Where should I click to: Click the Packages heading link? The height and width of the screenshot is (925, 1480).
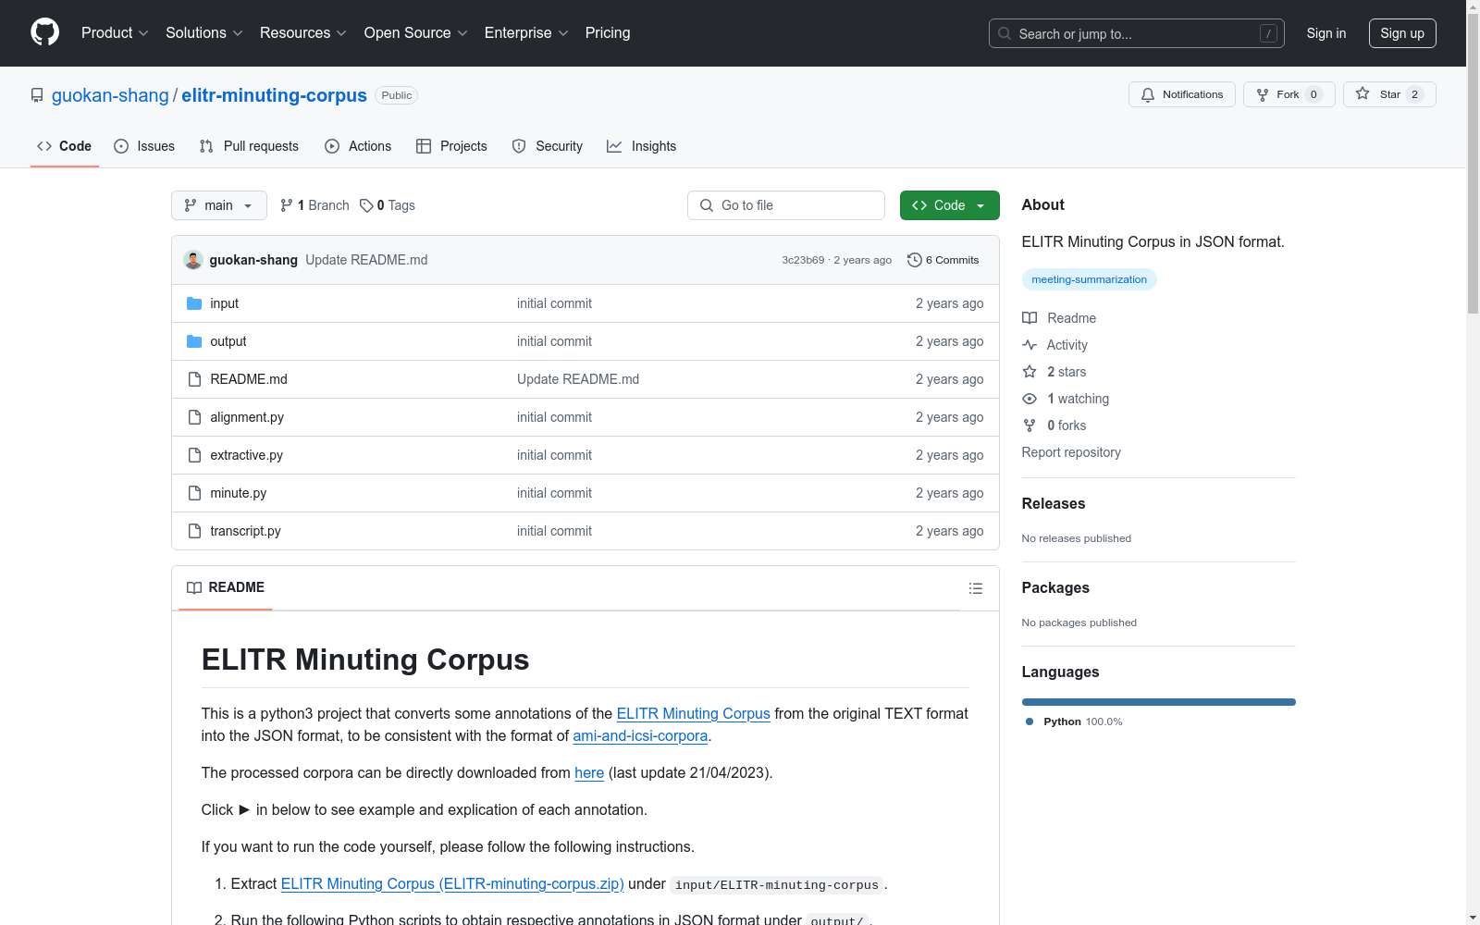(1055, 587)
